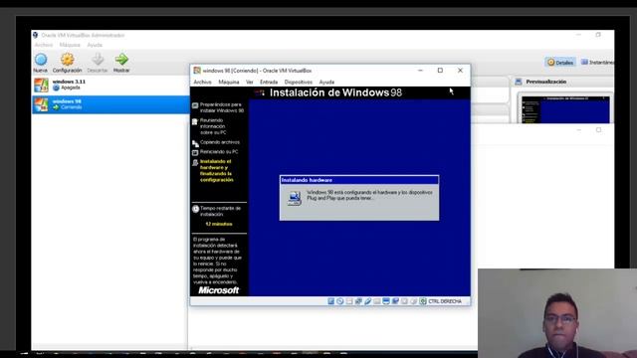Select the windows 98 virtual machine entry

pos(110,104)
